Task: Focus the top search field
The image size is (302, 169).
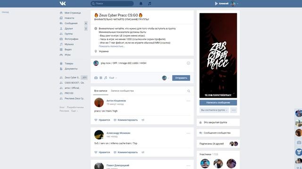Action: (x=112, y=3)
